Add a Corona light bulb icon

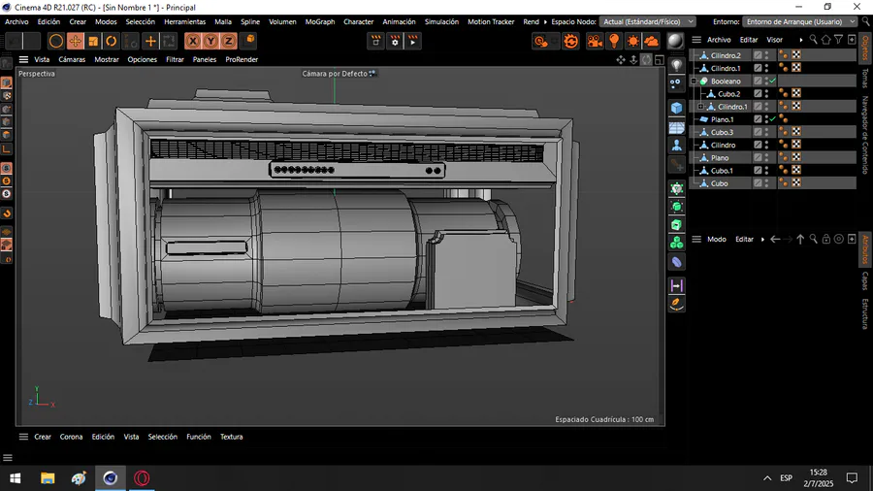coord(614,41)
